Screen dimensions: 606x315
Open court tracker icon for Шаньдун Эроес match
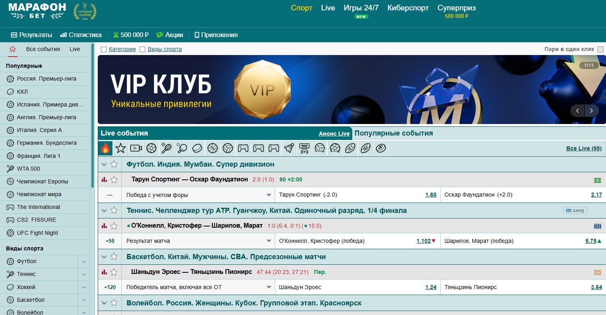pos(597,272)
